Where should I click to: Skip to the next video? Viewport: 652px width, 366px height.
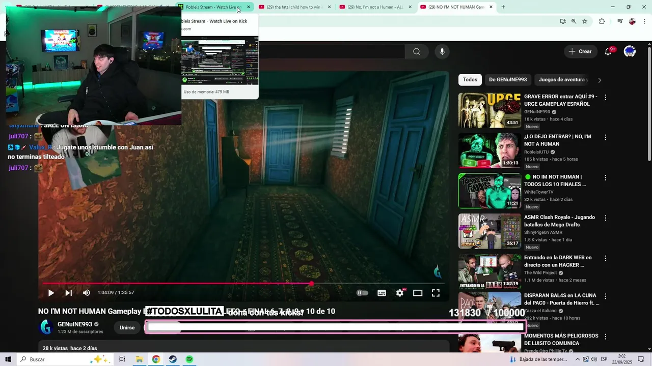point(68,293)
